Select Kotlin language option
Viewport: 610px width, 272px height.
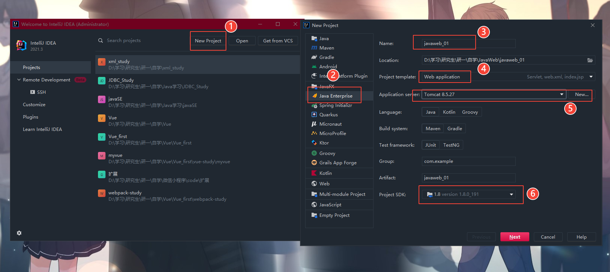(x=449, y=112)
